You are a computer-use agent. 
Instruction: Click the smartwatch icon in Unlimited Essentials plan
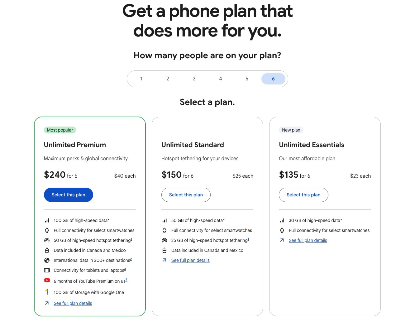[x=282, y=230]
